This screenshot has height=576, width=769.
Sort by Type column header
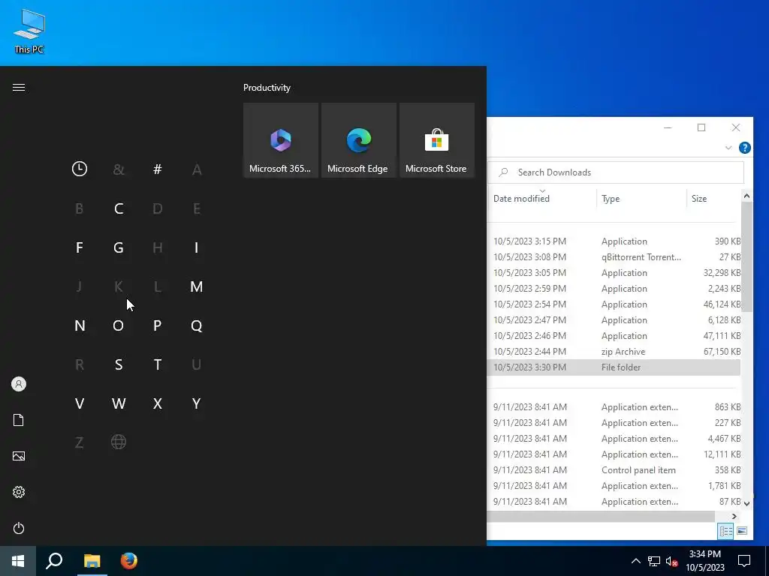click(641, 198)
